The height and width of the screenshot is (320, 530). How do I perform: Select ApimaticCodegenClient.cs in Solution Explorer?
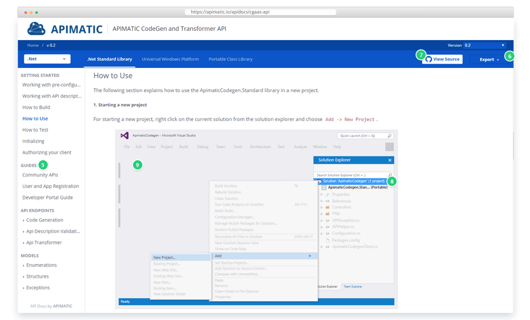pyautogui.click(x=355, y=247)
